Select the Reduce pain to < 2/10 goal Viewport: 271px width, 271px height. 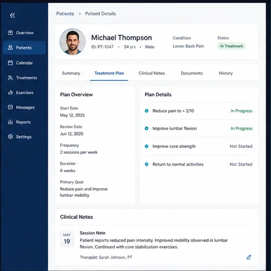[173, 111]
